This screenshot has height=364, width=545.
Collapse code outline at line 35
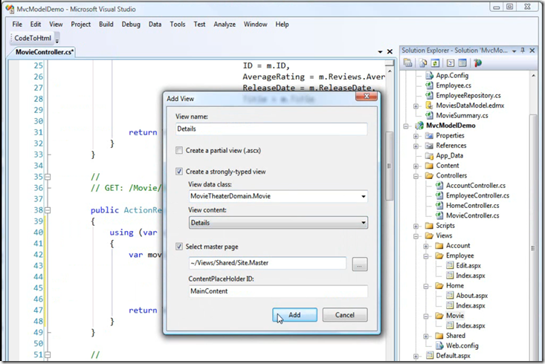(x=48, y=177)
